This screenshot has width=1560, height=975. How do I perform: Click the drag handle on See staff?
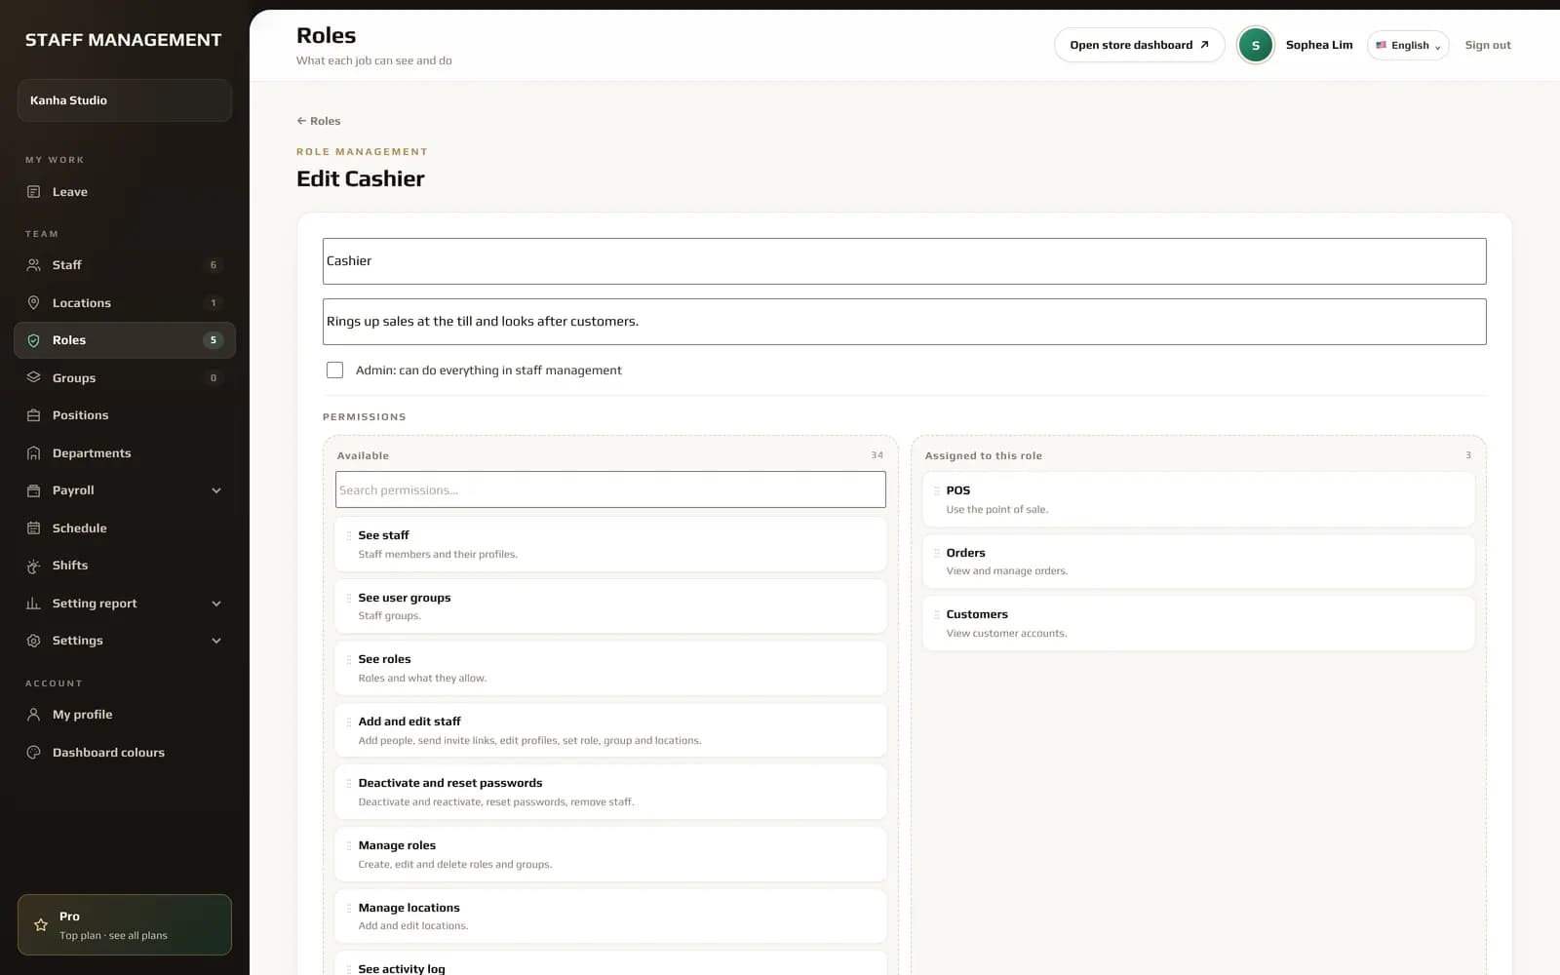349,535
